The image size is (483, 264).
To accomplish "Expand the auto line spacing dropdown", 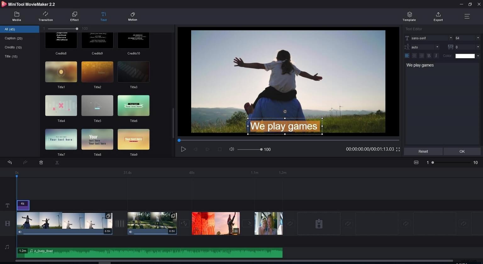I will (437, 47).
